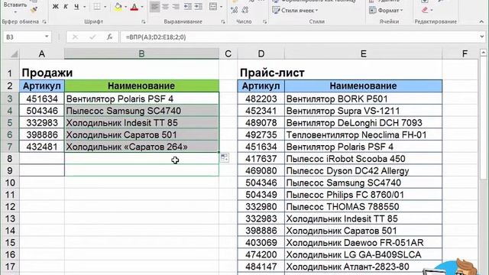
Task: Align text to the left
Action: tap(154, 7)
